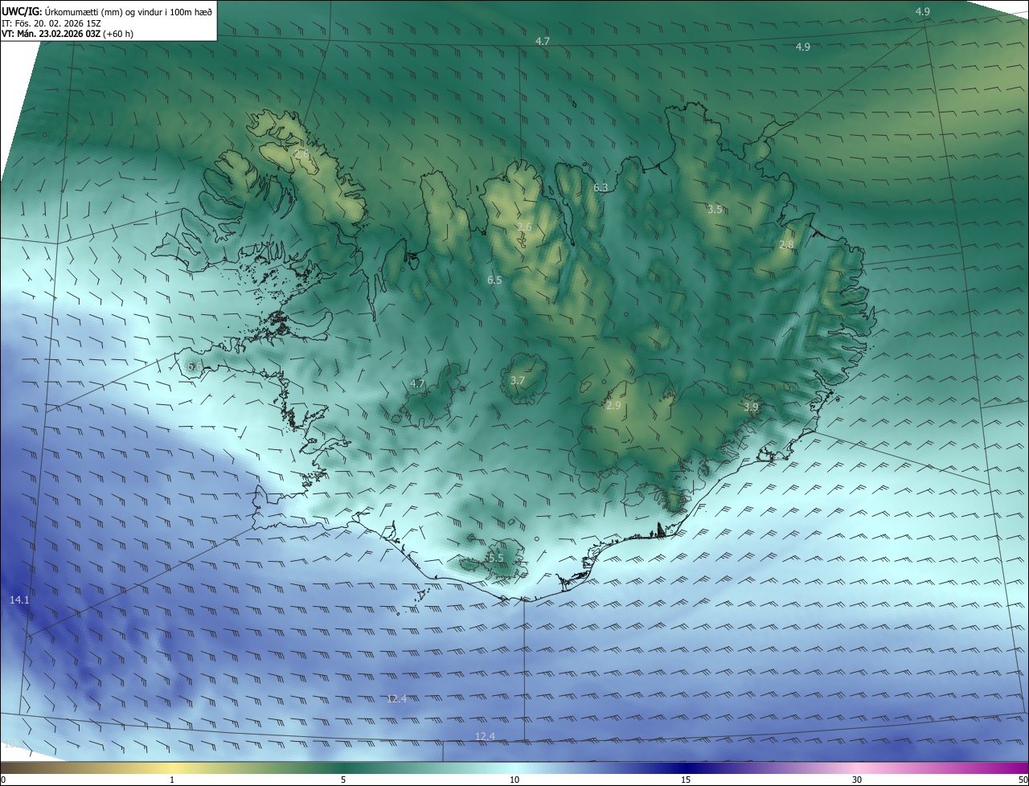This screenshot has height=786, width=1029.
Task: Click the 14.1 value over the ocean
Action: 19,600
